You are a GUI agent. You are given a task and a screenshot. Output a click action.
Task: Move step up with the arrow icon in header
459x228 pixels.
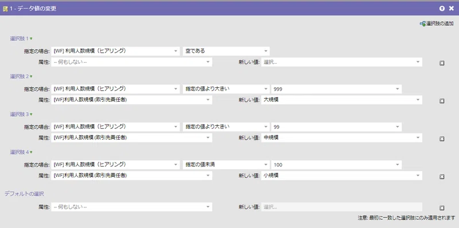[x=442, y=9]
